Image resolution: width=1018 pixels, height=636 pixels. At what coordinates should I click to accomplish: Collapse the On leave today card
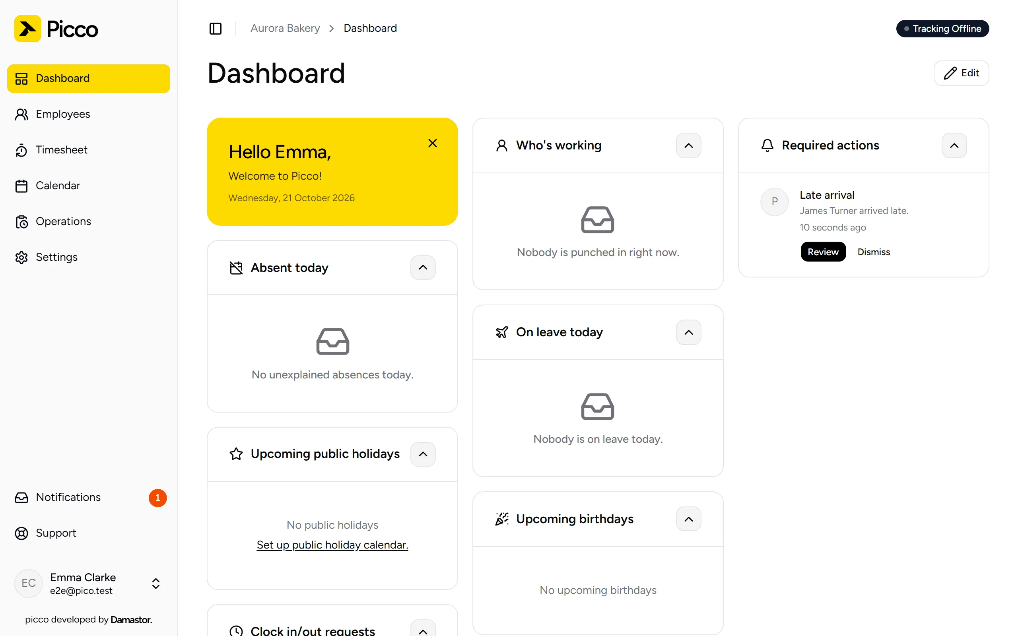689,332
